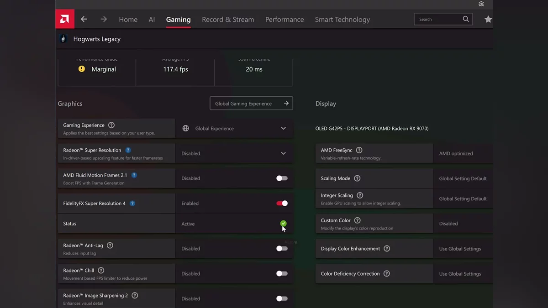Click help icon next to Radeon Super Resolution
The height and width of the screenshot is (308, 548).
point(128,150)
